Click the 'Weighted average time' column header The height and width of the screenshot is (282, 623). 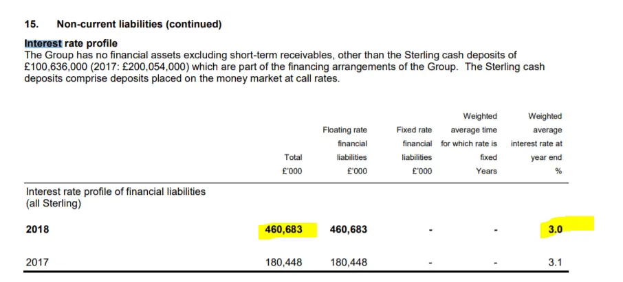click(x=474, y=123)
